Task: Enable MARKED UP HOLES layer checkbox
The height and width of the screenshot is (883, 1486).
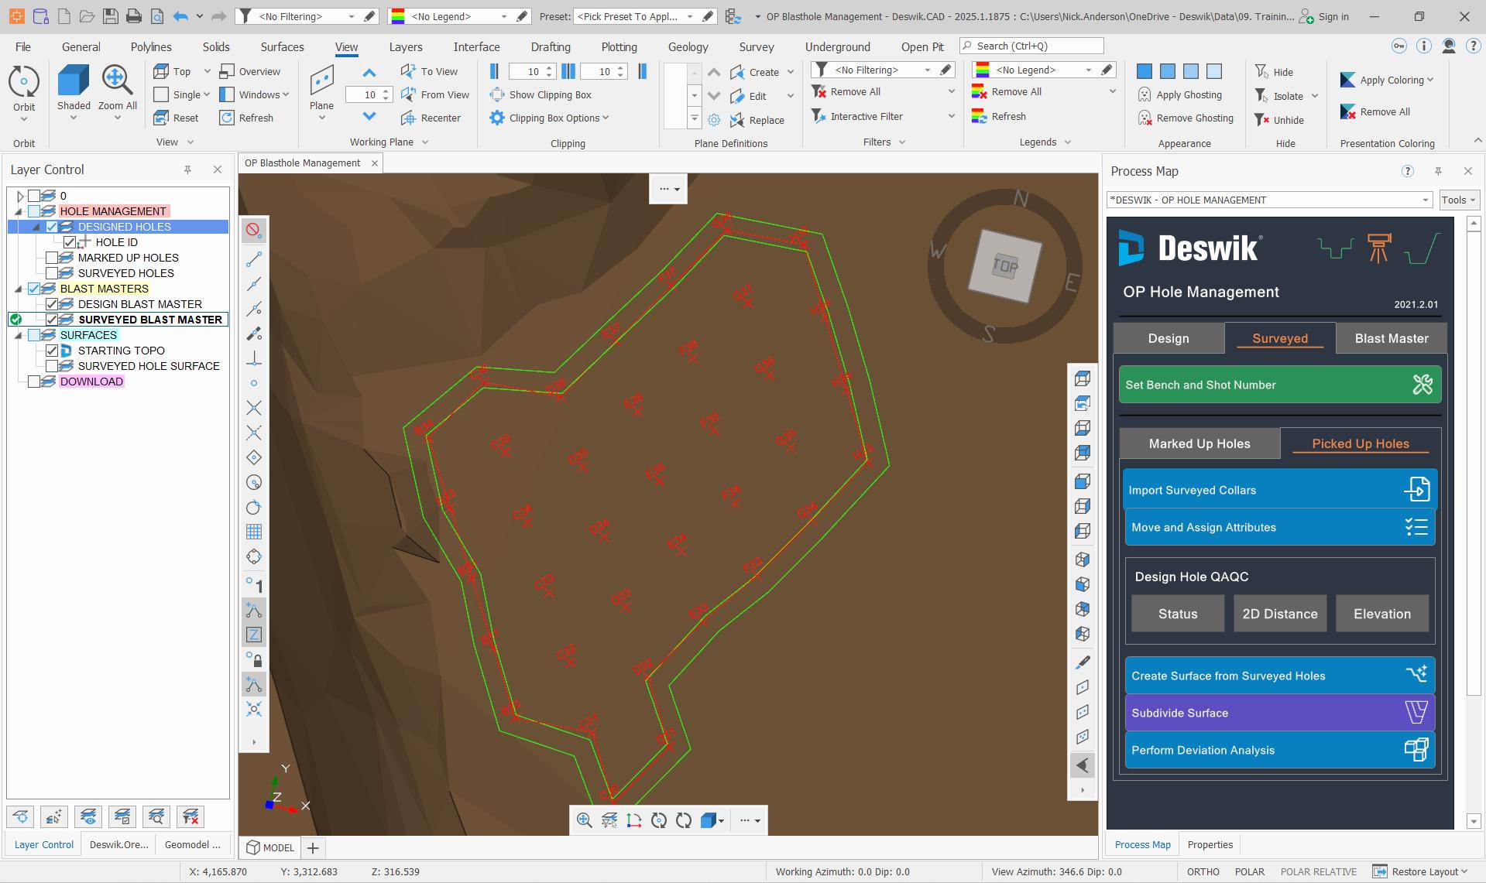Action: [x=52, y=258]
